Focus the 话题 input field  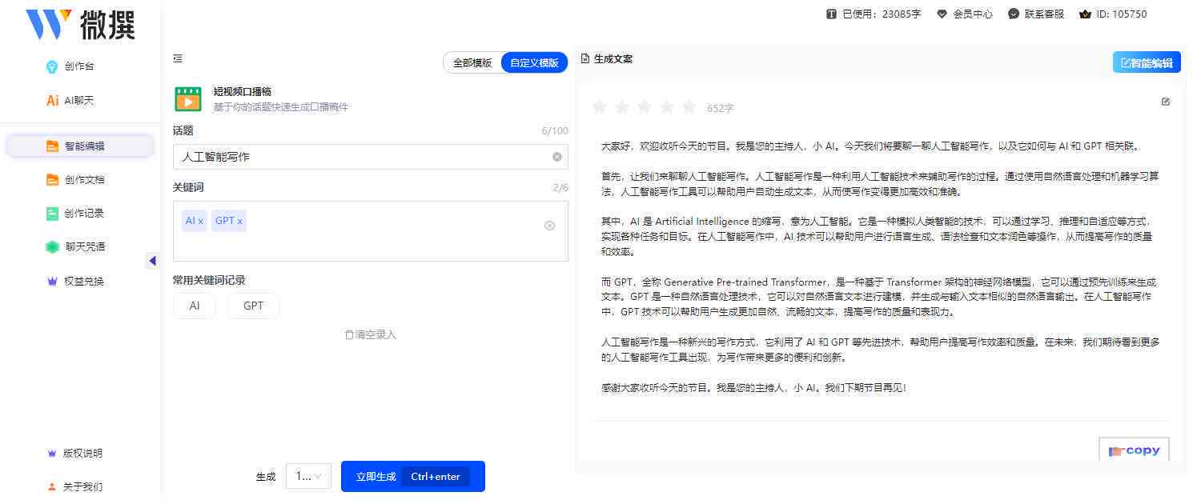tap(370, 157)
